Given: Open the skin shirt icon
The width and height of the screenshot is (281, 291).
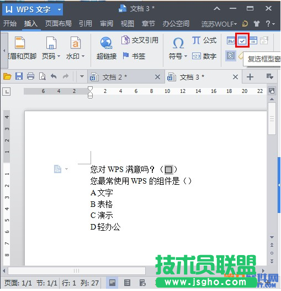Looking at the screenshot, I should click(257, 24).
